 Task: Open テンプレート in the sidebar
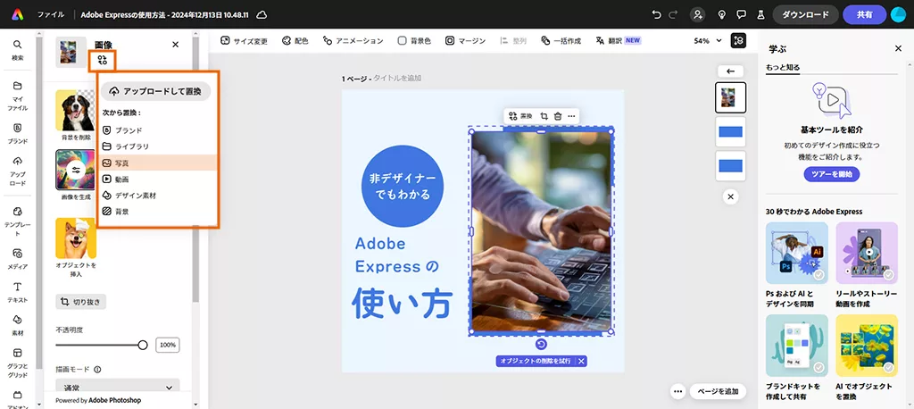(18, 221)
